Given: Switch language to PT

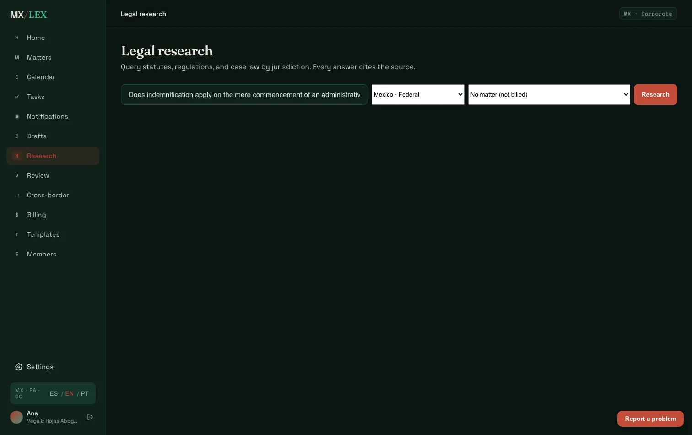Looking at the screenshot, I should coord(85,393).
